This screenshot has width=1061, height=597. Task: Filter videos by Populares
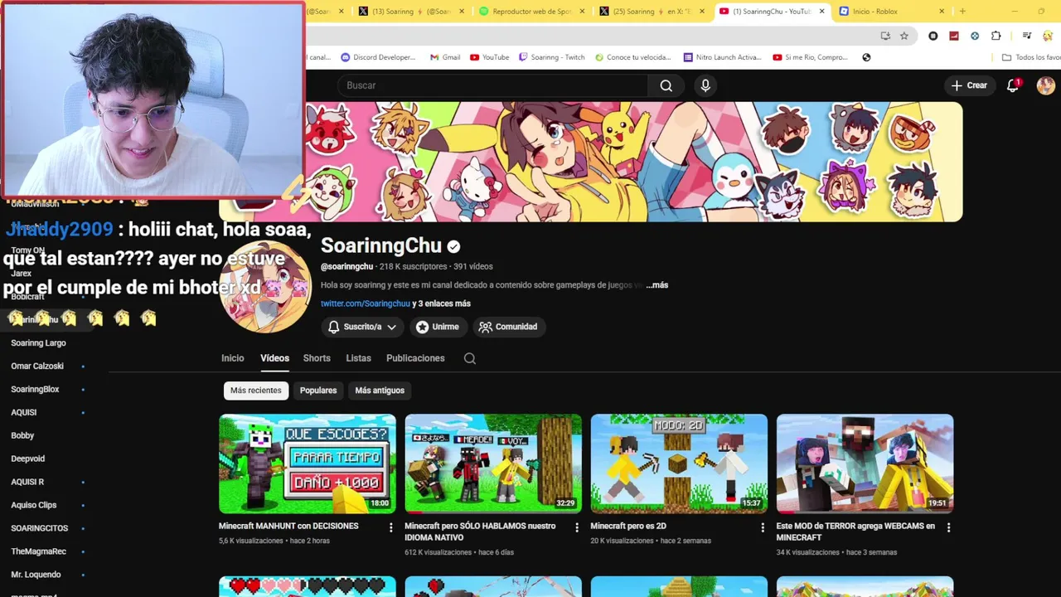click(318, 391)
